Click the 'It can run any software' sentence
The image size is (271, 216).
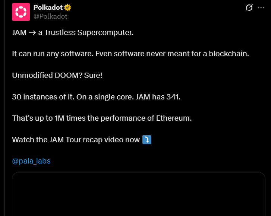pos(53,54)
